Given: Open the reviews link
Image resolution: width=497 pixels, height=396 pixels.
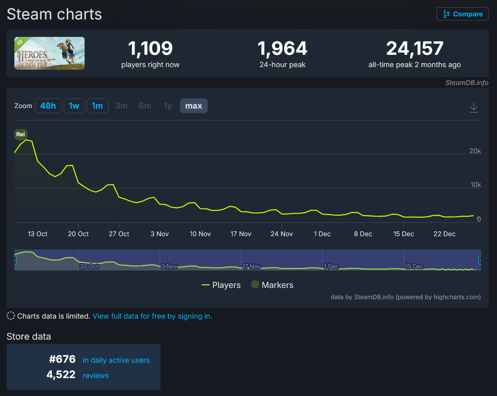Looking at the screenshot, I should click(x=96, y=376).
